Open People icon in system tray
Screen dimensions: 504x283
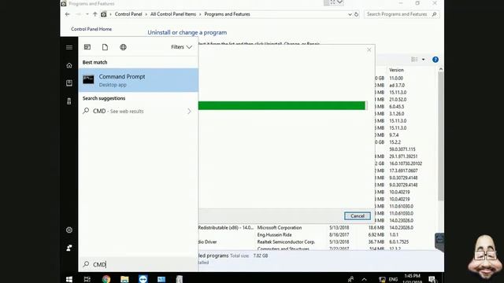pyautogui.click(x=350, y=279)
